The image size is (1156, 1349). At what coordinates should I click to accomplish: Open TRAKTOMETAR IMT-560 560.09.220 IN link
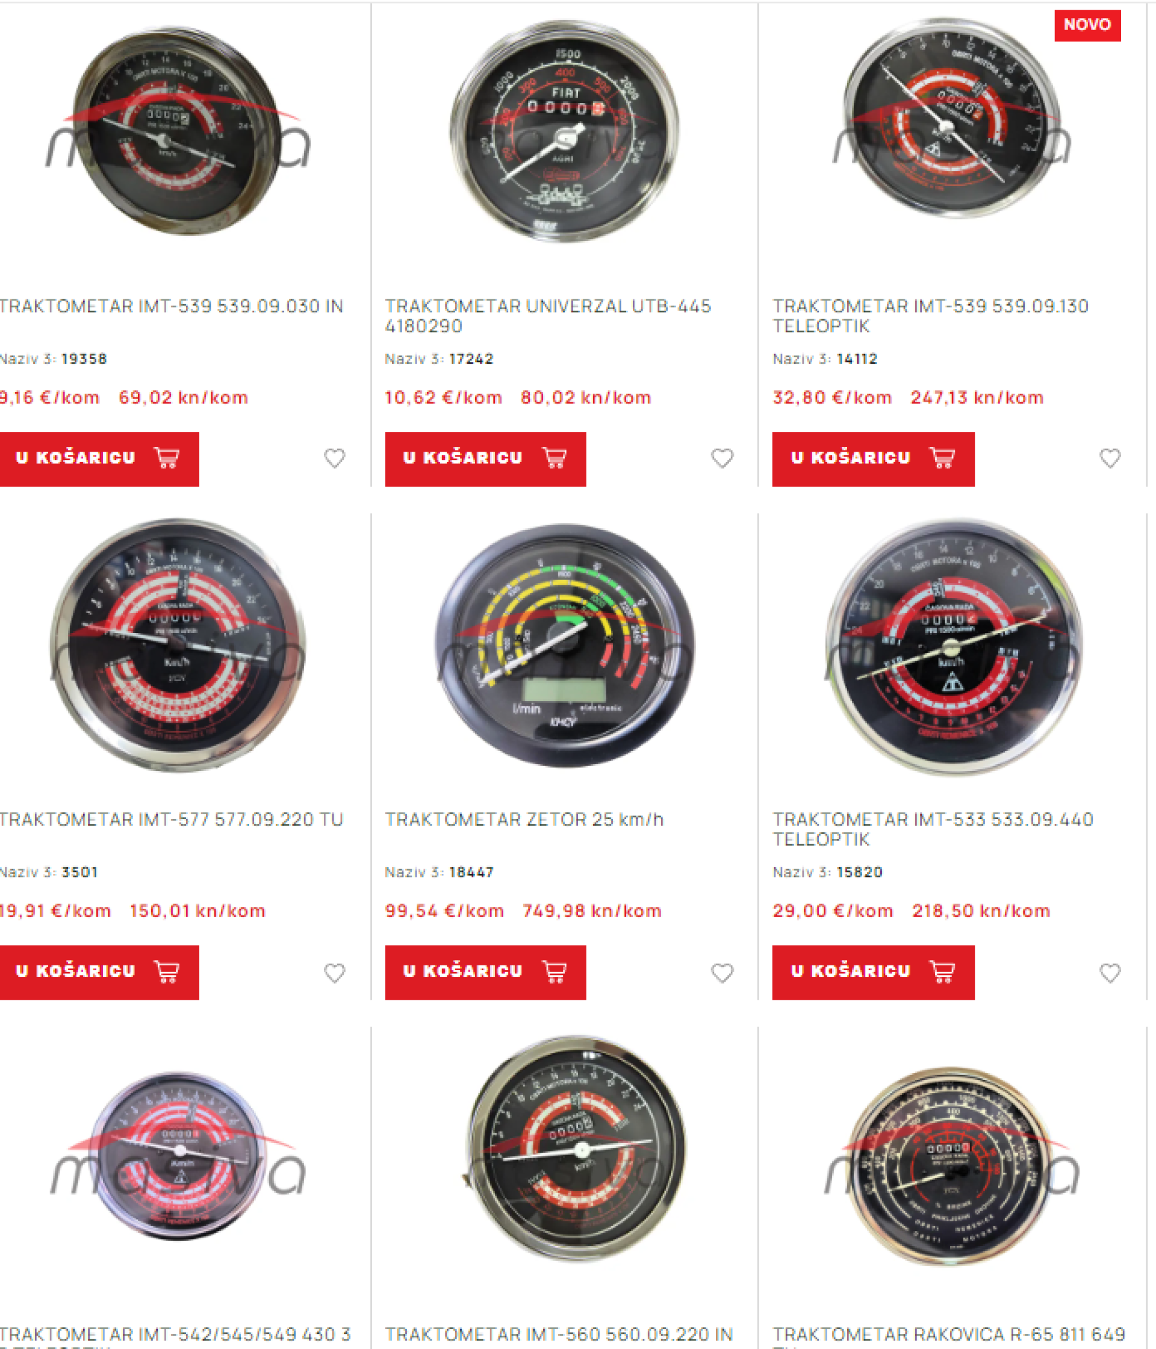coord(559,1334)
